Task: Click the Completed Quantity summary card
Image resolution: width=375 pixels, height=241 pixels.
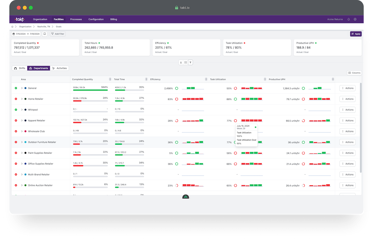Action: (45, 48)
